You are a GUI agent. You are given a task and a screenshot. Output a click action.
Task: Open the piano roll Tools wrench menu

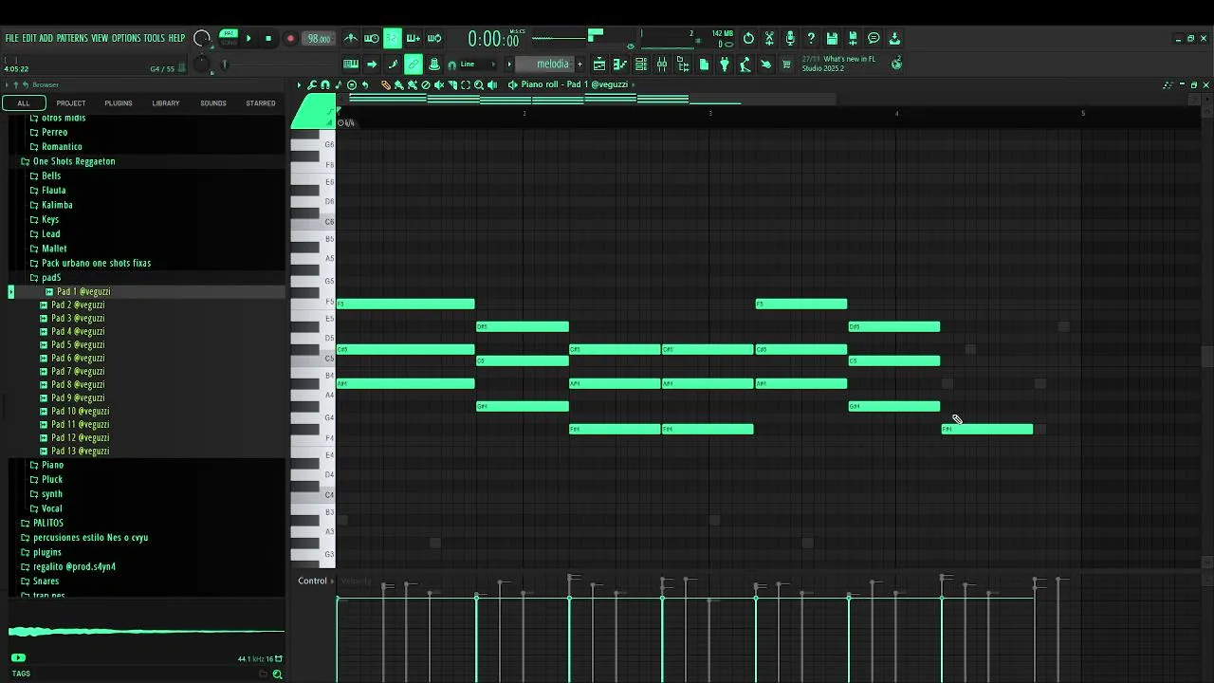[x=312, y=84]
